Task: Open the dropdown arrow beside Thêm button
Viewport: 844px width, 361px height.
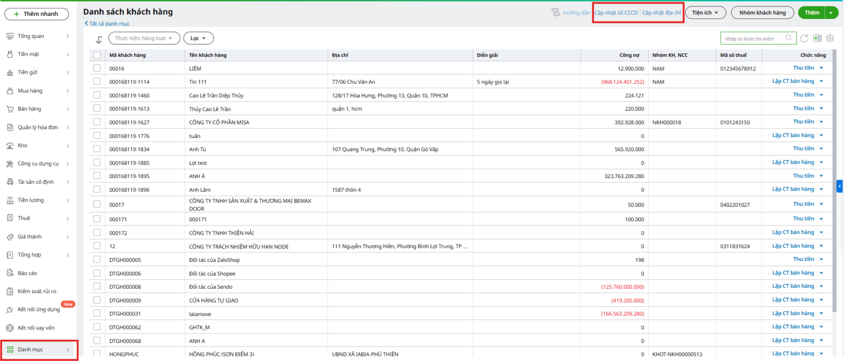Action: pyautogui.click(x=831, y=13)
